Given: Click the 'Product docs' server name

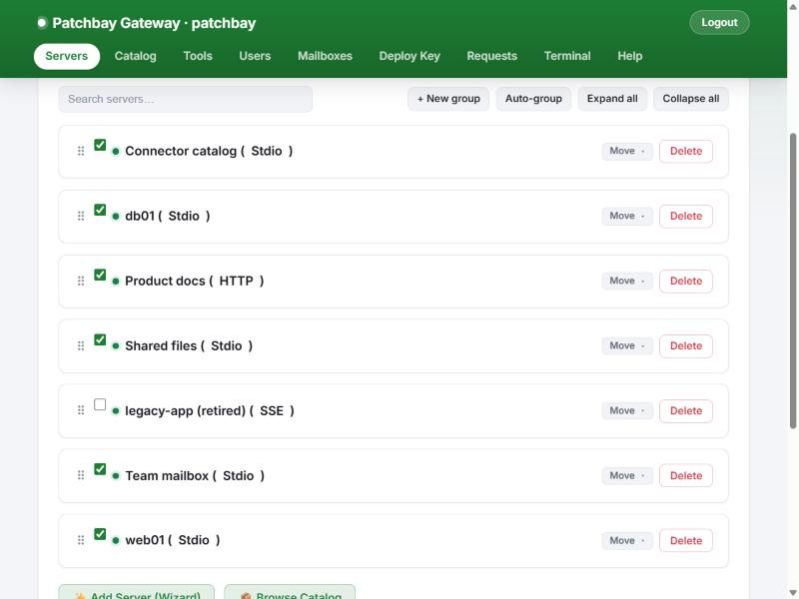Looking at the screenshot, I should click(165, 282).
